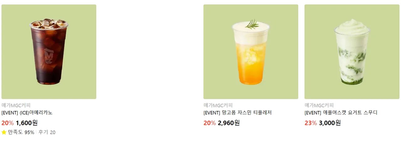The image size is (401, 141).
Task: Click the rosemary sprig atop the mango drink
Action: pos(252,23)
